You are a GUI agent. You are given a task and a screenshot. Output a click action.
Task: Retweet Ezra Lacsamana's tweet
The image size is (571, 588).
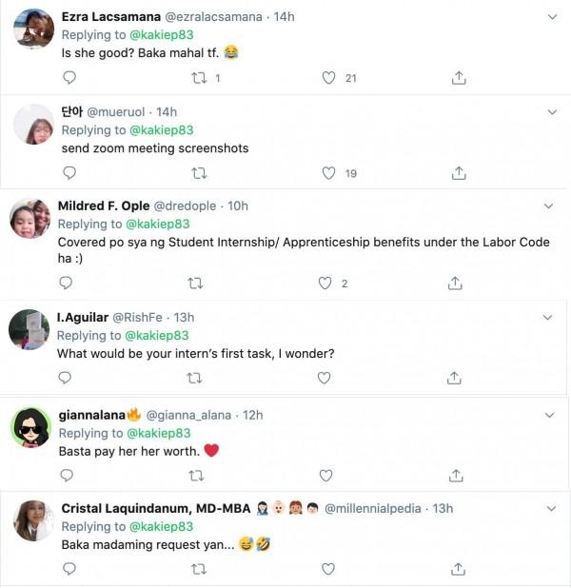199,78
